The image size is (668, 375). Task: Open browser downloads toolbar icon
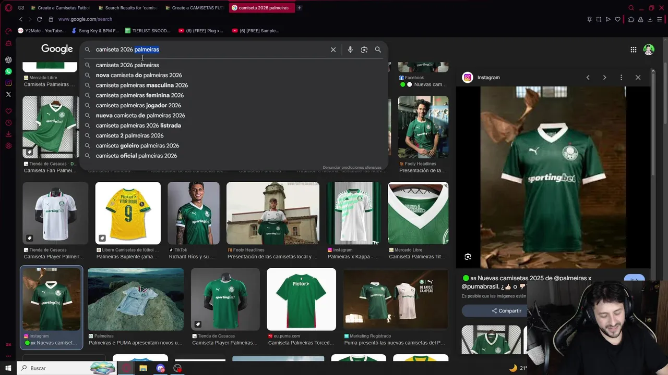650,19
